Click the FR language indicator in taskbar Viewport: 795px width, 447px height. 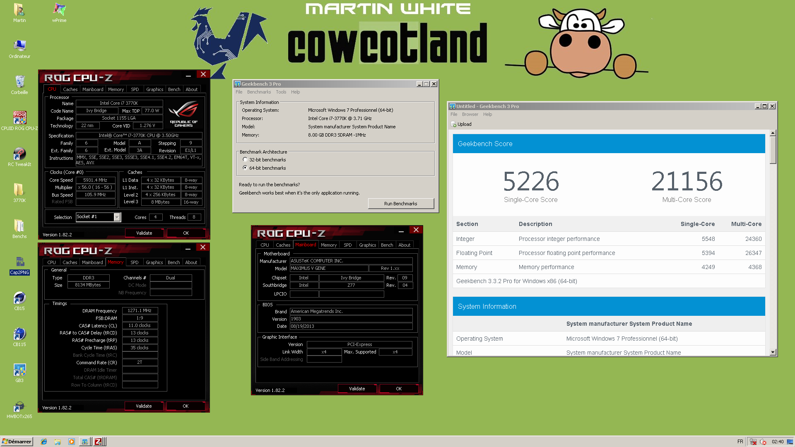point(740,442)
